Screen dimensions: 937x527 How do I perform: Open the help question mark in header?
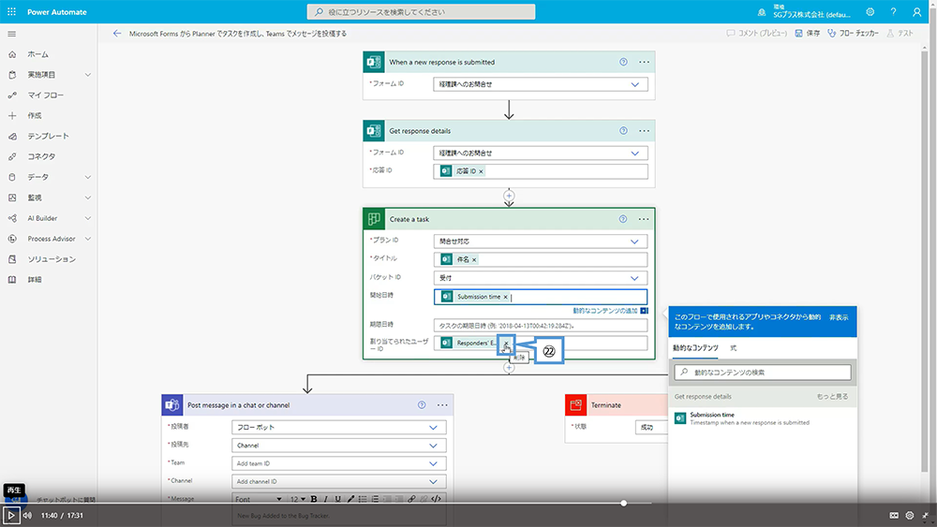[x=893, y=12]
